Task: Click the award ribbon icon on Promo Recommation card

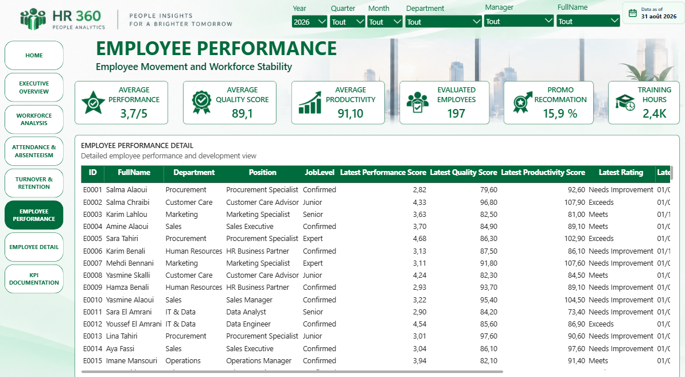Action: [523, 102]
